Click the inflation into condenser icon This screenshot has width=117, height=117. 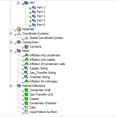pos(26,55)
